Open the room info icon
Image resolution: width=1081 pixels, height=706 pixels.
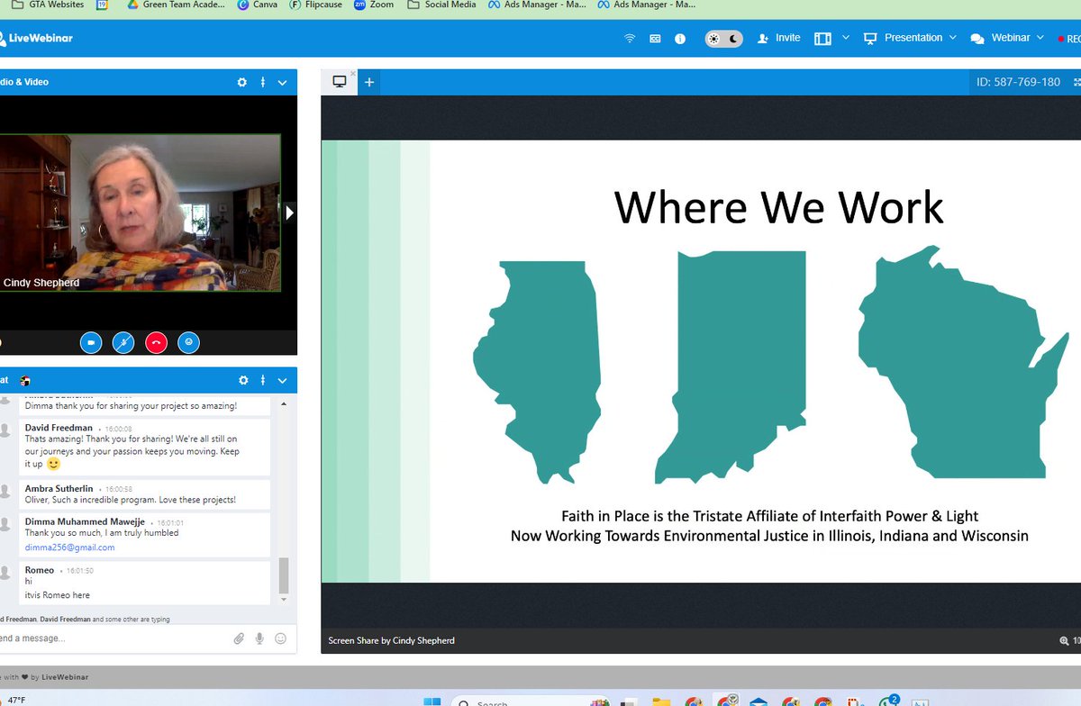pos(680,39)
